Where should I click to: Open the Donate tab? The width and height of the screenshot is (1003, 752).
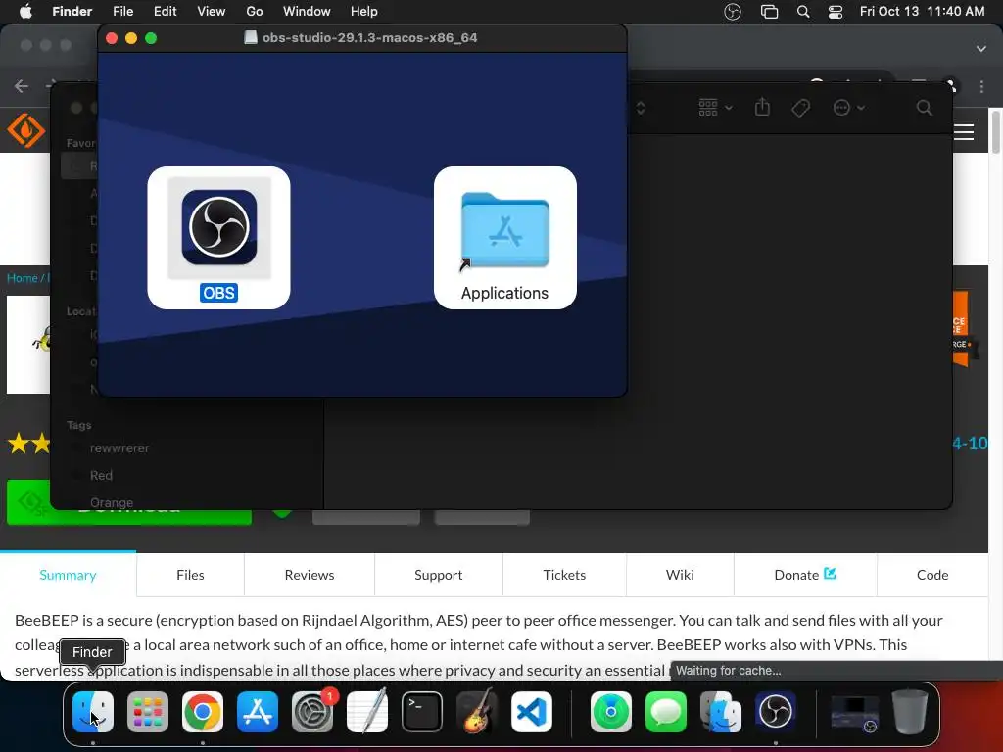point(805,575)
